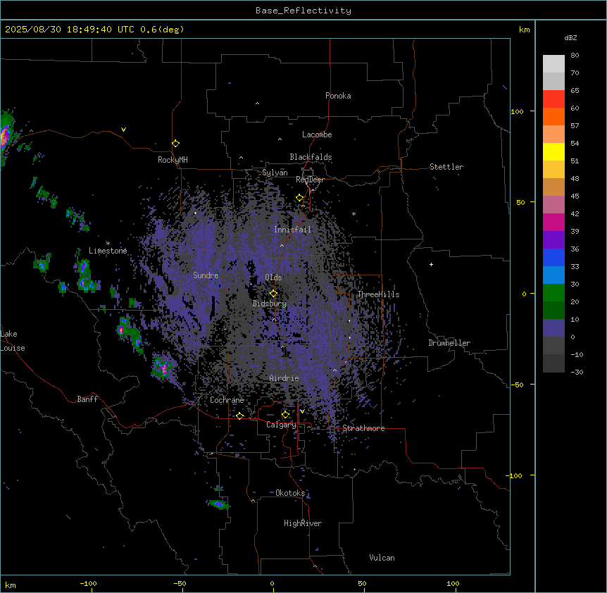Click the Okotoks label
Screen dimensions: 607x593
click(290, 493)
